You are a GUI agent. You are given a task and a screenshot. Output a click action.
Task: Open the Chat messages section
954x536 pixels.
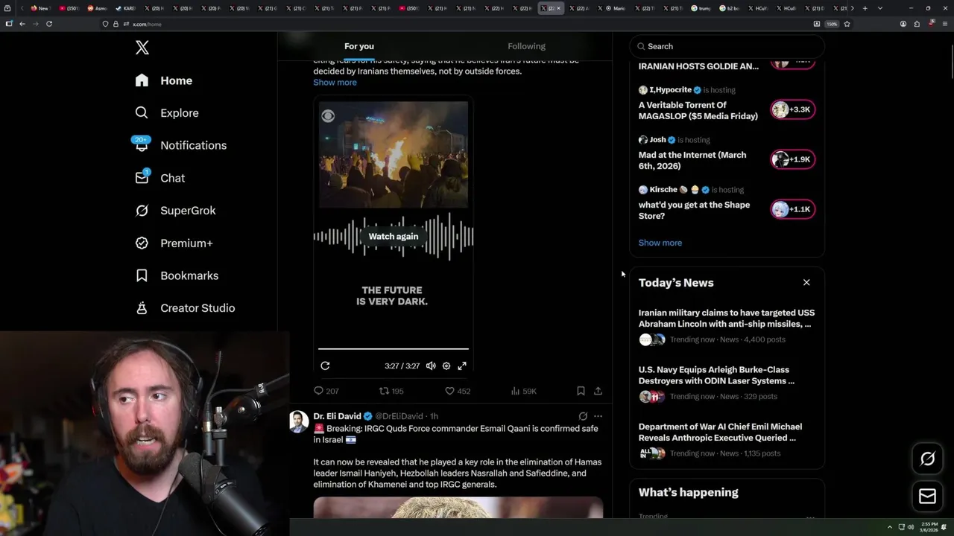pos(160,178)
